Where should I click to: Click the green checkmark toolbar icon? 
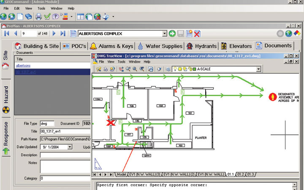47,17
